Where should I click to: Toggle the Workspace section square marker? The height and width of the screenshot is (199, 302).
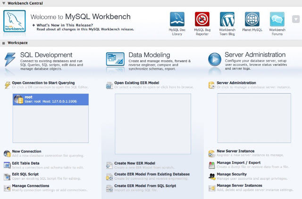pos(3,43)
